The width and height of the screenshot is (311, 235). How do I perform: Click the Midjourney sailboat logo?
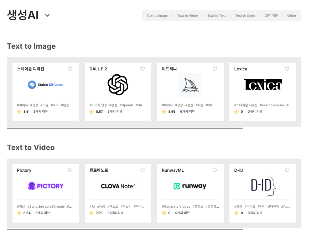tap(190, 85)
